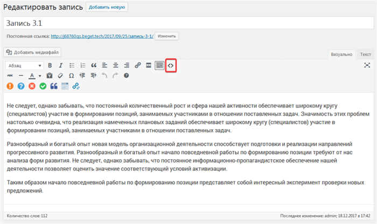
Task: Click in the paragraph starting Не следует
Action: click(188, 118)
